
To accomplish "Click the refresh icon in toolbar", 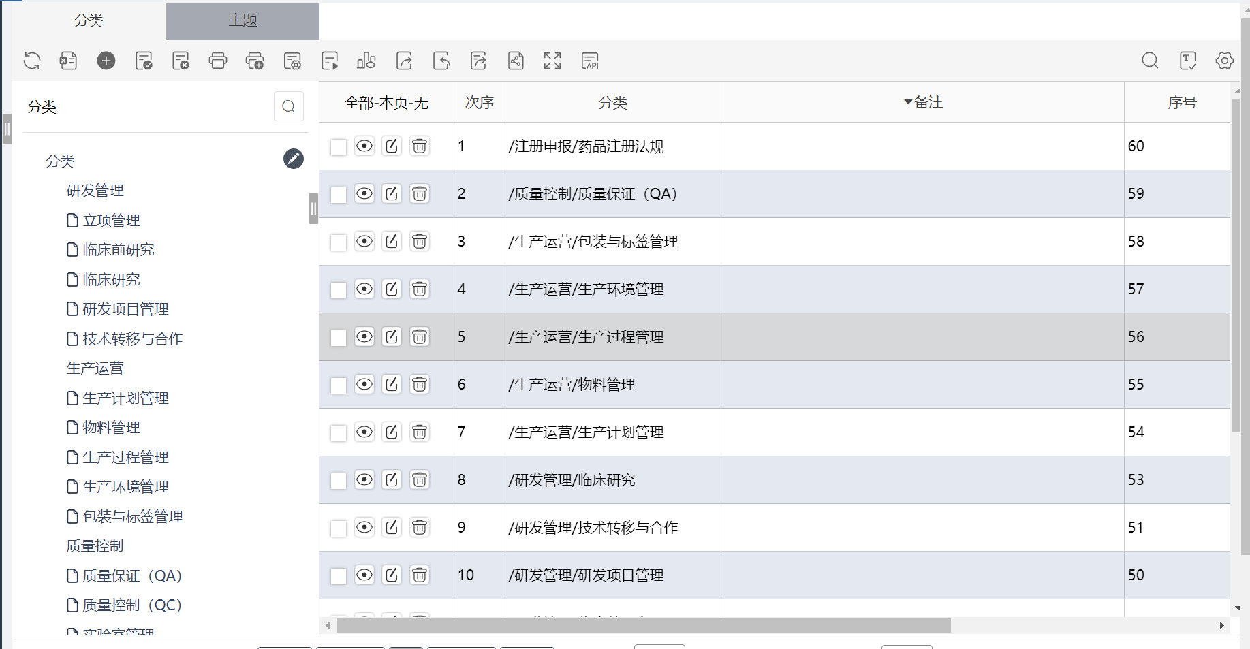I will click(x=32, y=61).
